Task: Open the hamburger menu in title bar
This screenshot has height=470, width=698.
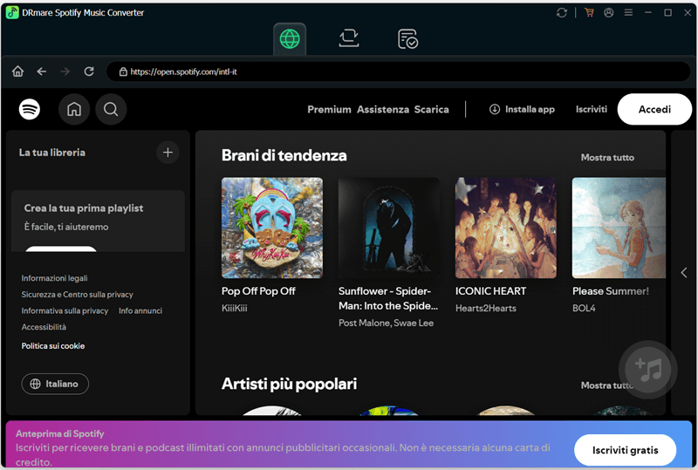Action: click(628, 13)
